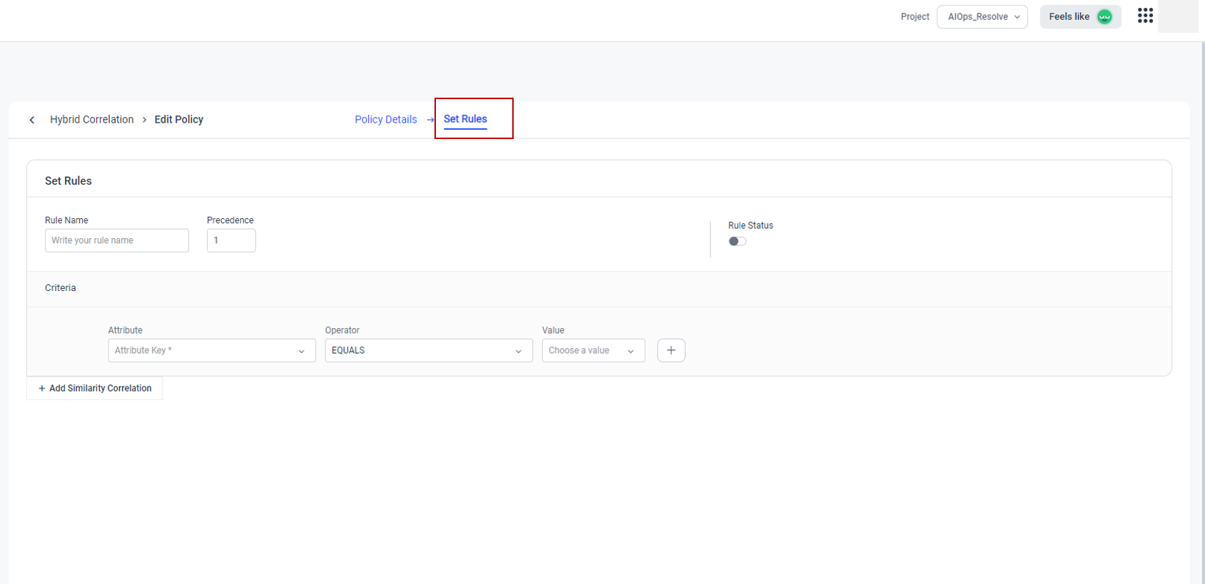Switch to the Policy Details step
This screenshot has width=1205, height=584.
pos(385,120)
